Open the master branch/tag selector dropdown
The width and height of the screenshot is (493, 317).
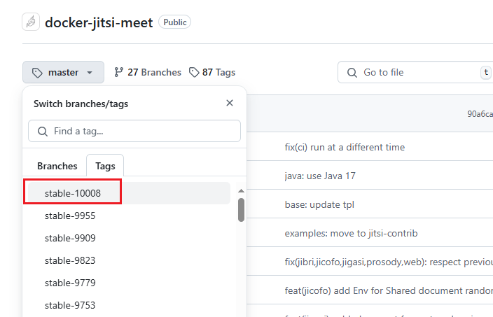(x=63, y=72)
